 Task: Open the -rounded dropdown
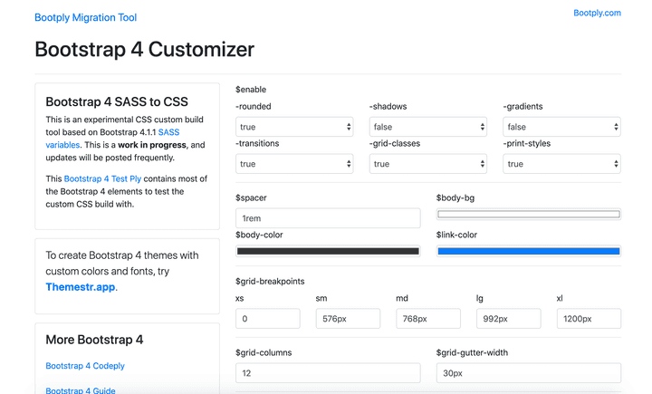click(x=294, y=127)
